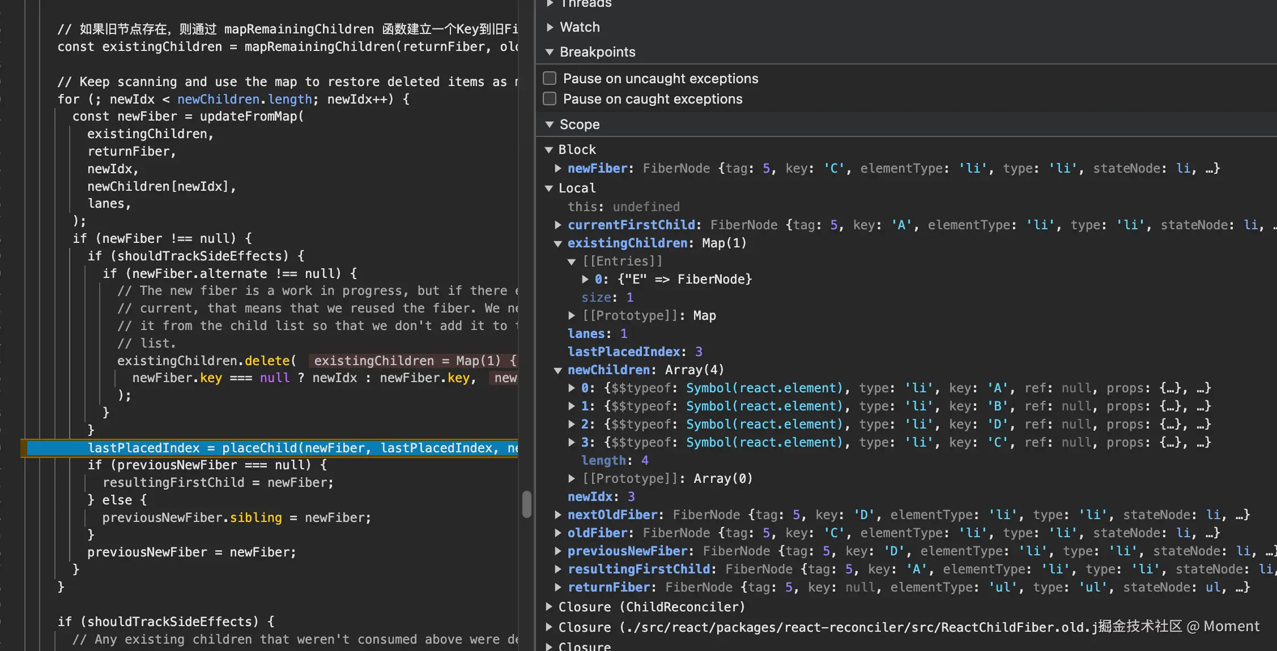This screenshot has height=651, width=1277.
Task: Collapse the Breakpoints section
Action: pos(550,52)
